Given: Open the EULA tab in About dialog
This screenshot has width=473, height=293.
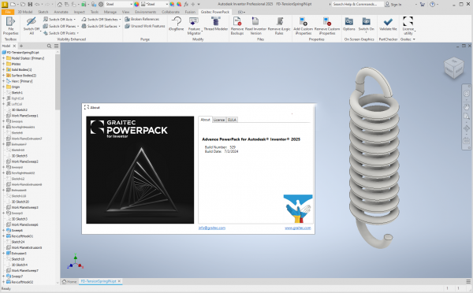Looking at the screenshot, I should tap(232, 120).
